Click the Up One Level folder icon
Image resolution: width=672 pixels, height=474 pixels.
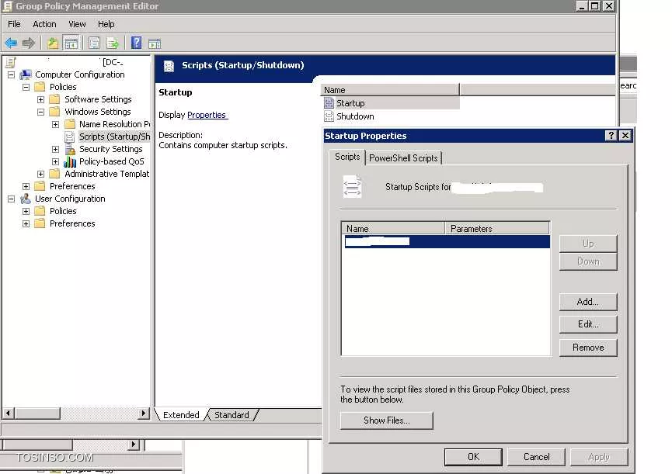click(53, 43)
